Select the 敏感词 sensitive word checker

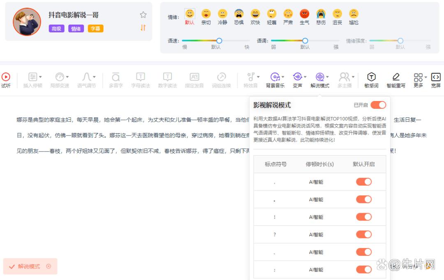coord(371,77)
